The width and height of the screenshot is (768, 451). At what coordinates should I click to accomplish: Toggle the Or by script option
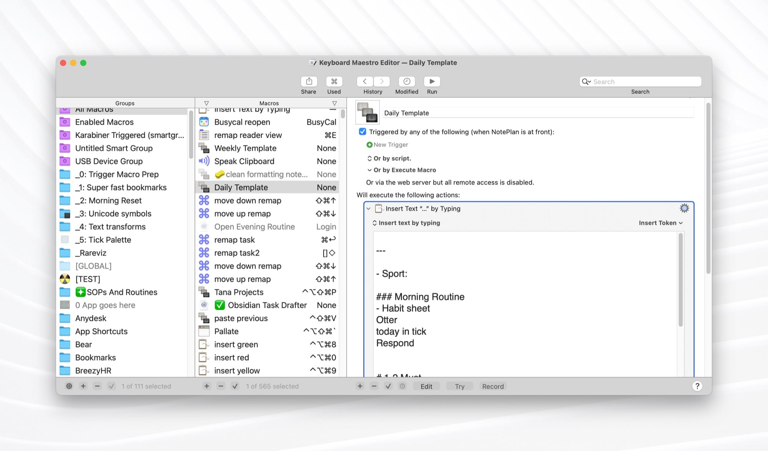click(x=389, y=158)
